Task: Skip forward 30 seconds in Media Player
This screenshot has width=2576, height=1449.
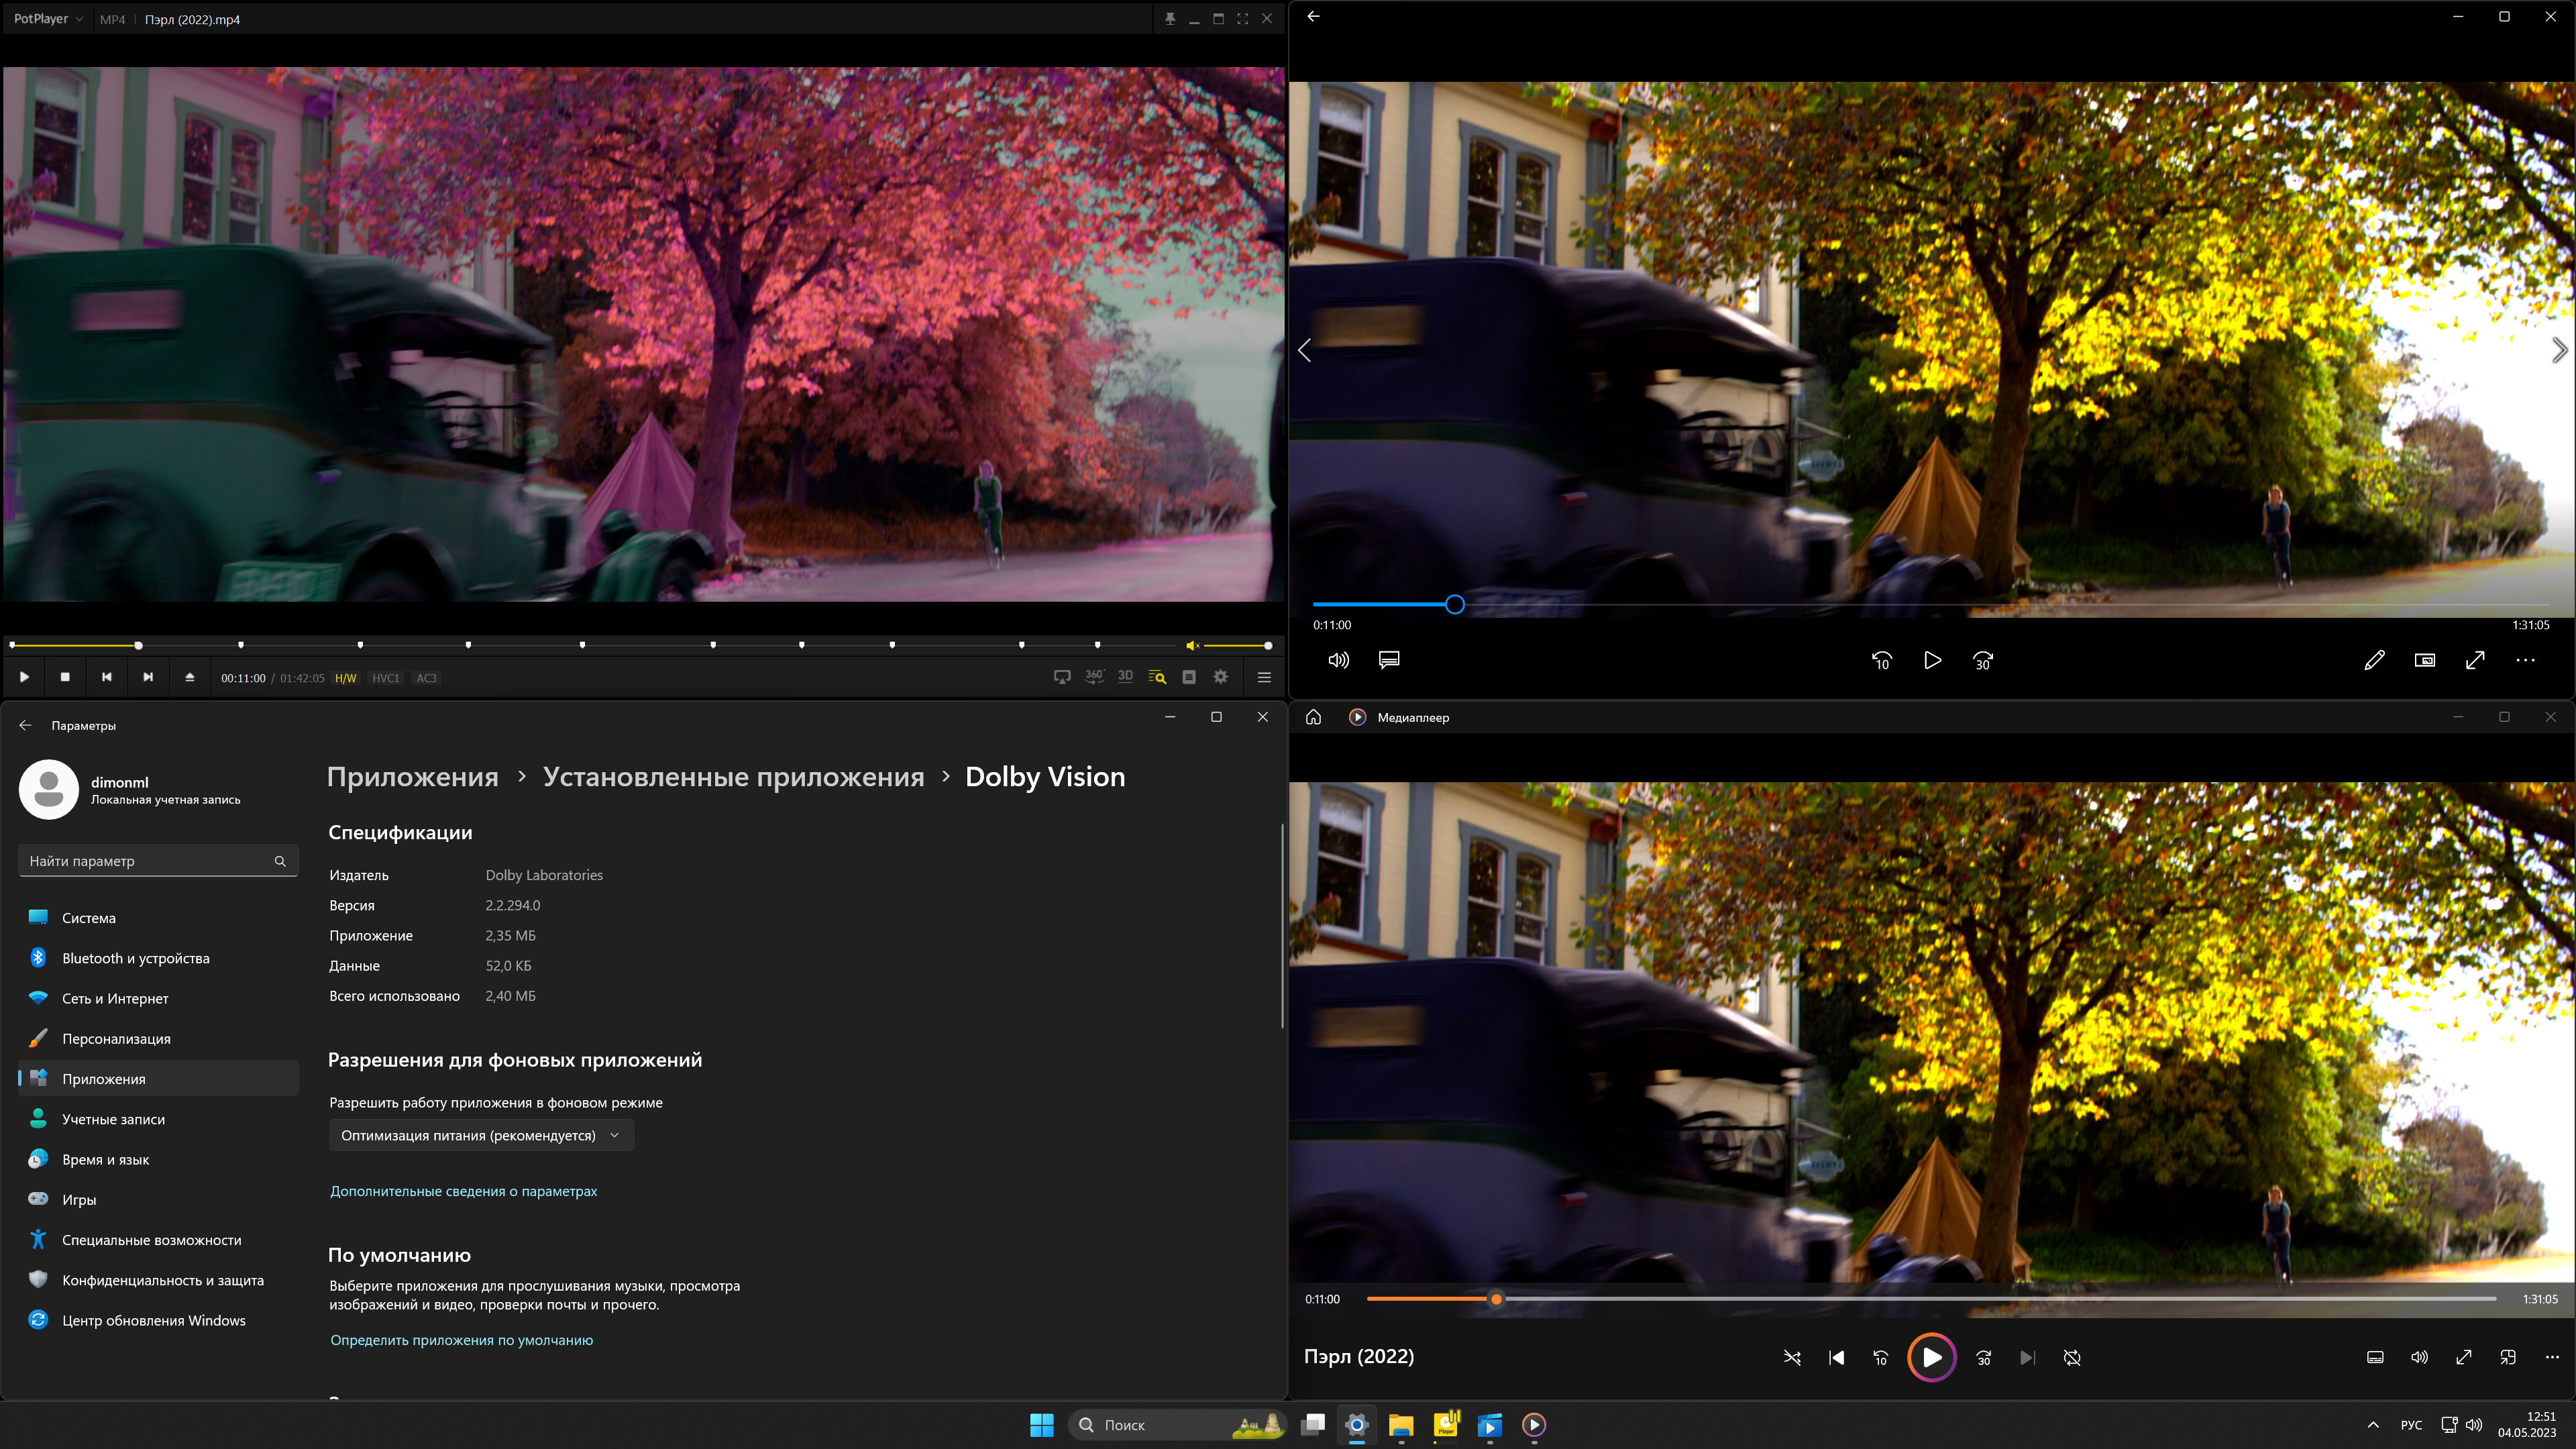Action: click(x=1984, y=1358)
